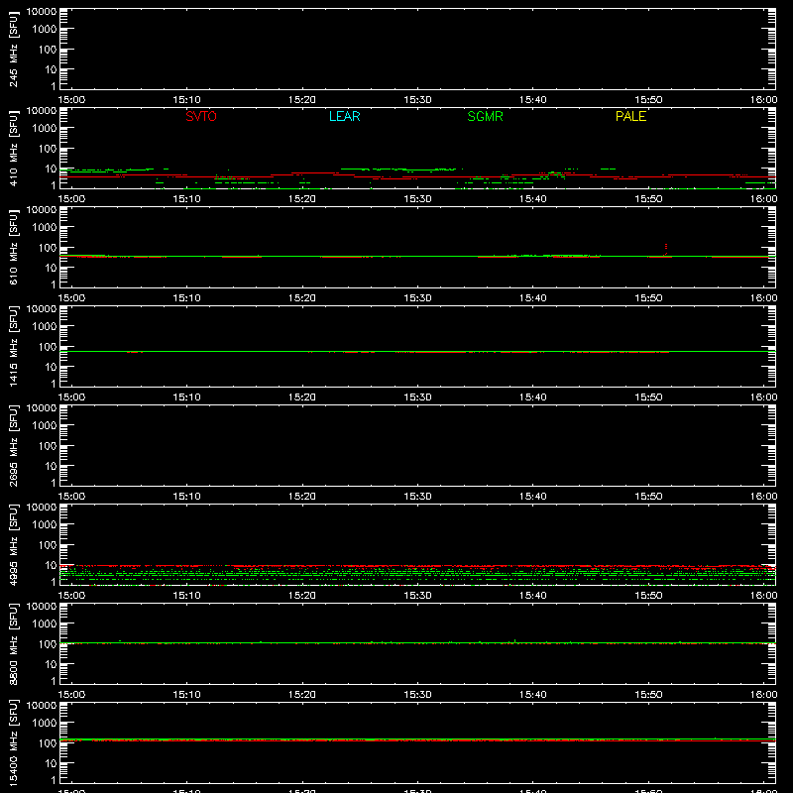Screen dimensions: 793x793
Task: Click the 15:20 time label of the 4995 MHz panel
Action: 302,596
